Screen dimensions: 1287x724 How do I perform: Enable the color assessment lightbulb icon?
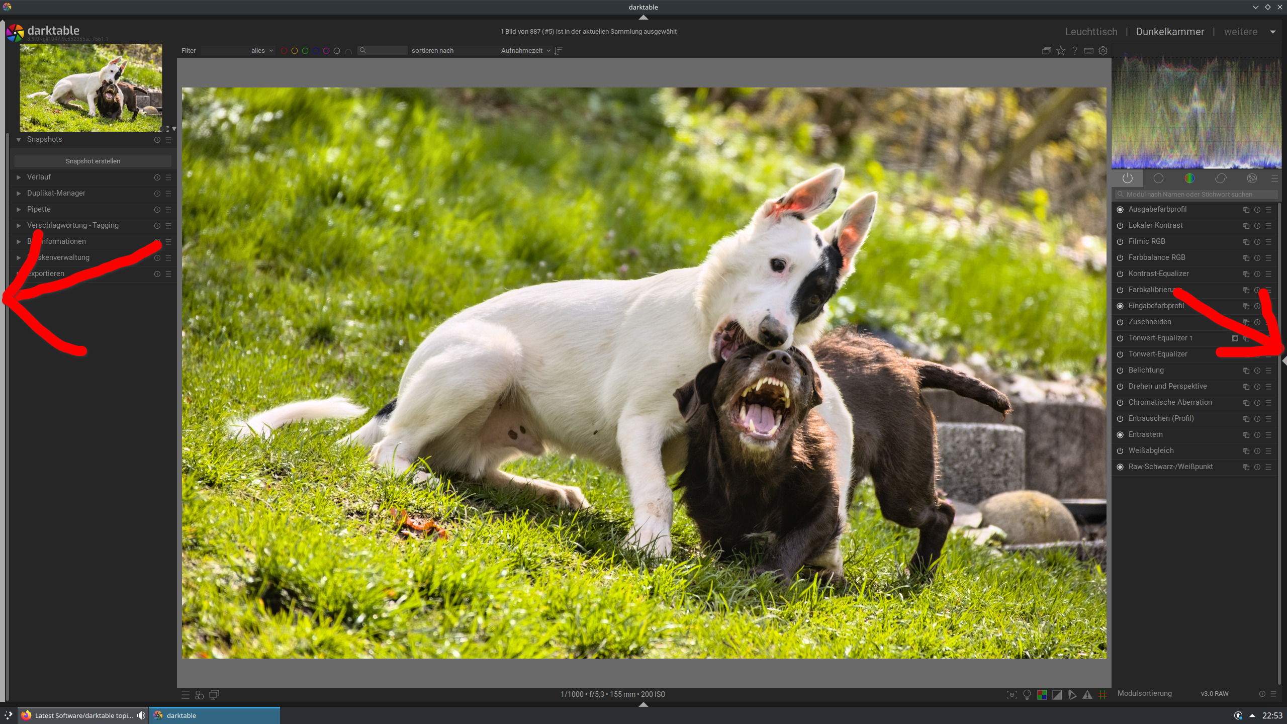pyautogui.click(x=1027, y=694)
